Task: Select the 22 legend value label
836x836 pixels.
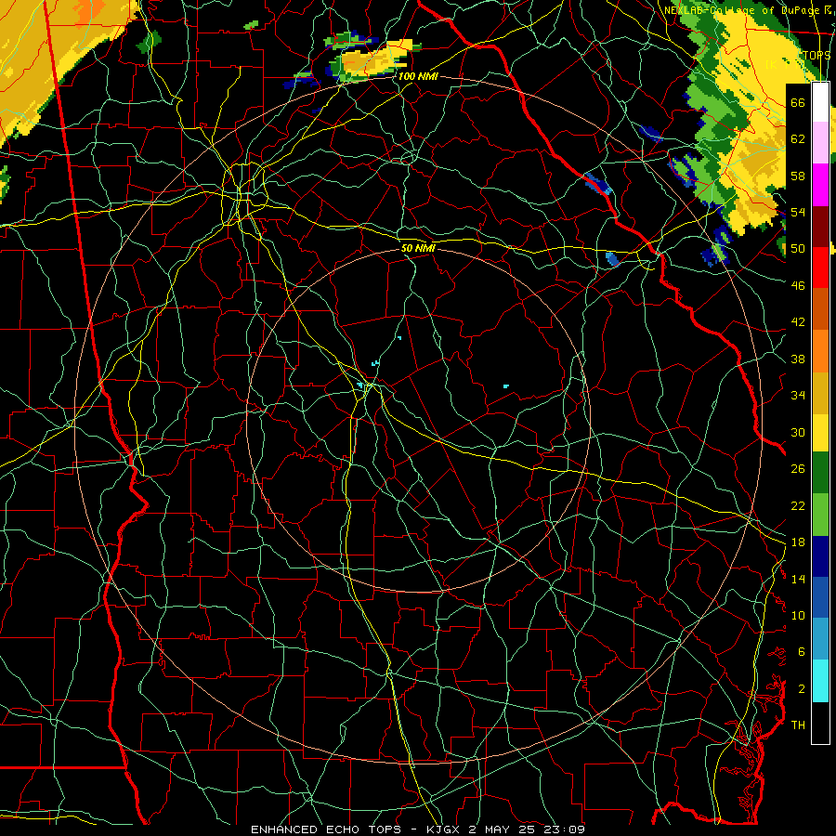Action: click(798, 505)
